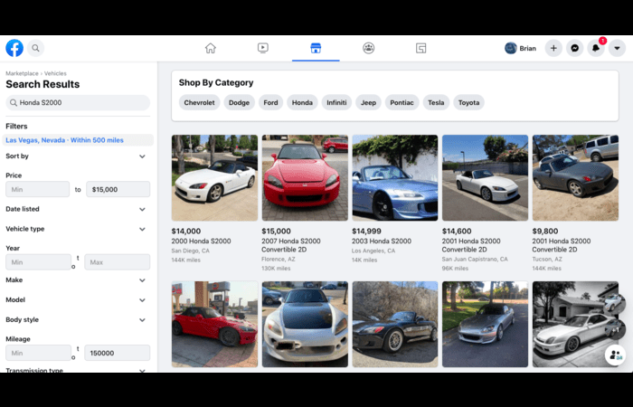Click Brian's profile avatar
633x407 pixels.
(511, 48)
